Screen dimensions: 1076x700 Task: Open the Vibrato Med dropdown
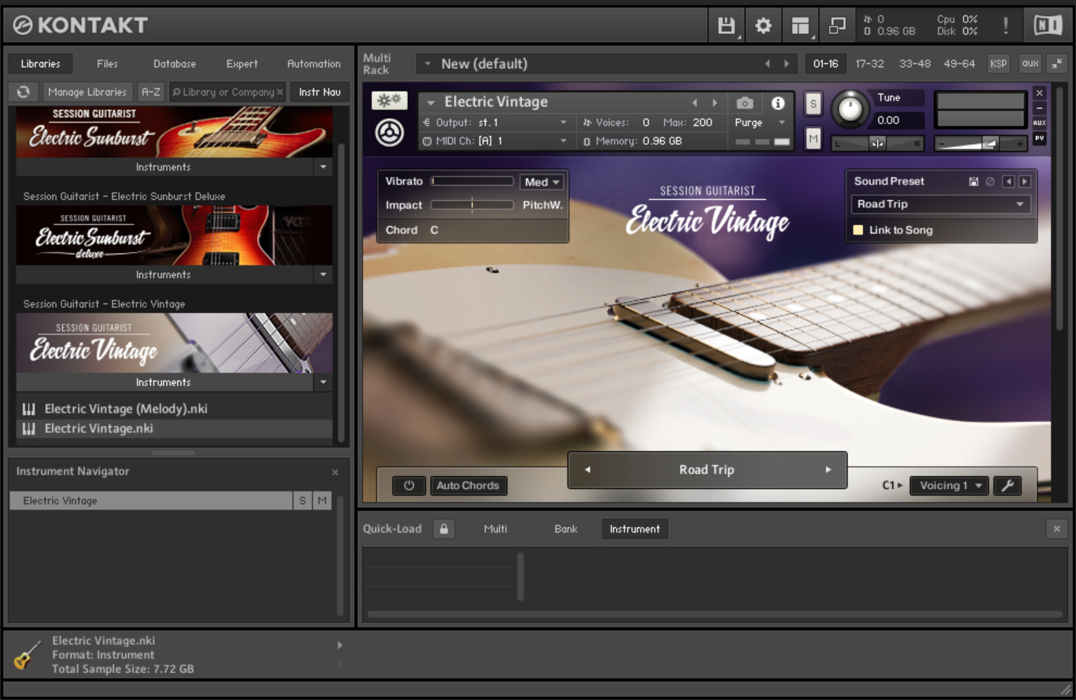point(542,182)
